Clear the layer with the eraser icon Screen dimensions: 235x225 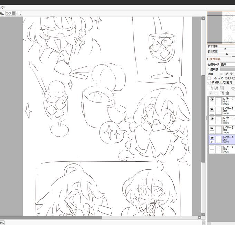click(222, 93)
